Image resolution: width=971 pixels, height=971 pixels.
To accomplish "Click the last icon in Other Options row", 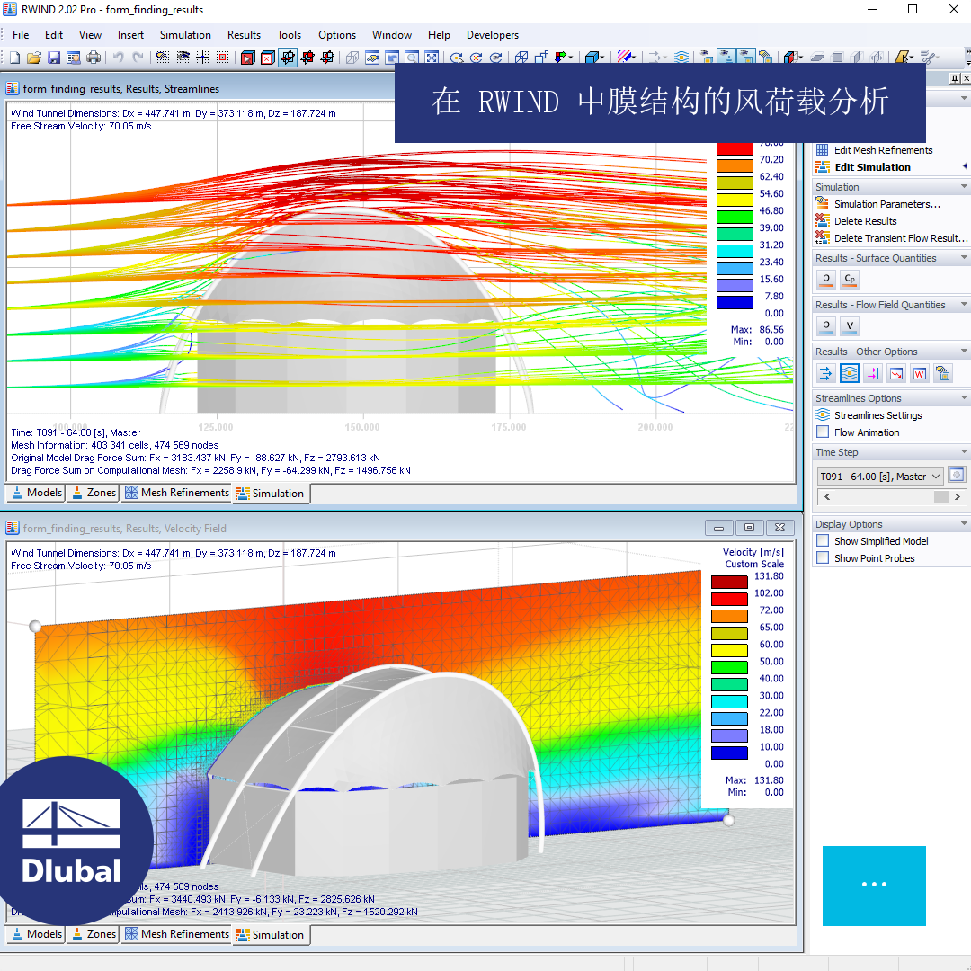I will click(x=943, y=373).
